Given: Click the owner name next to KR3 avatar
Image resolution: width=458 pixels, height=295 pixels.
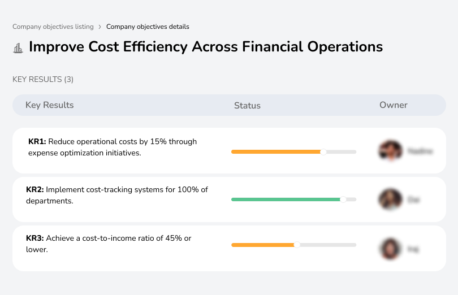Looking at the screenshot, I should [x=413, y=249].
